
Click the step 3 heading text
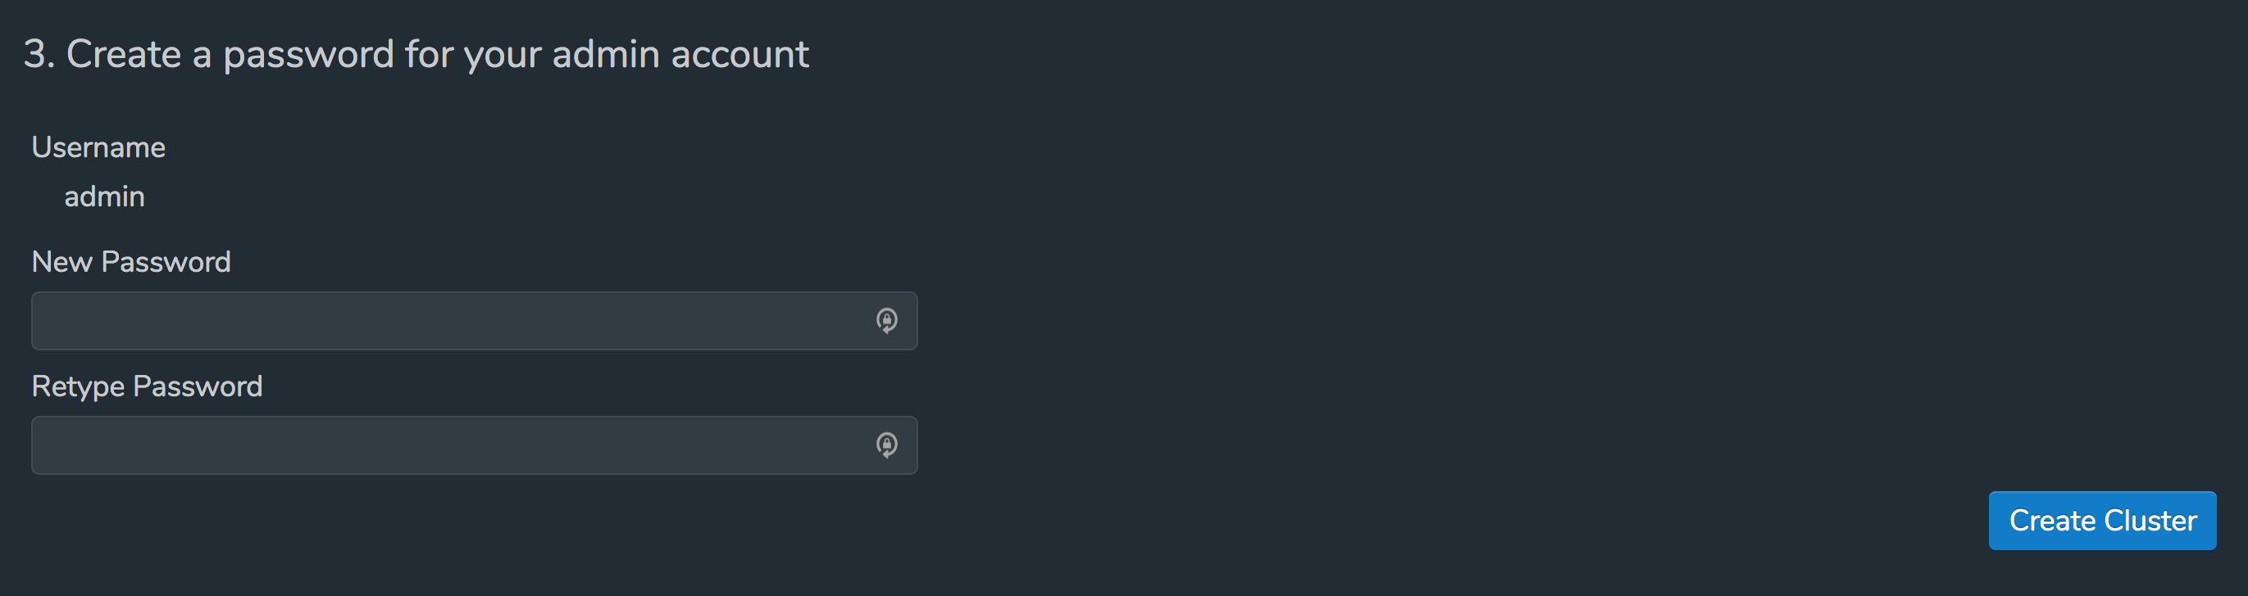pos(416,54)
